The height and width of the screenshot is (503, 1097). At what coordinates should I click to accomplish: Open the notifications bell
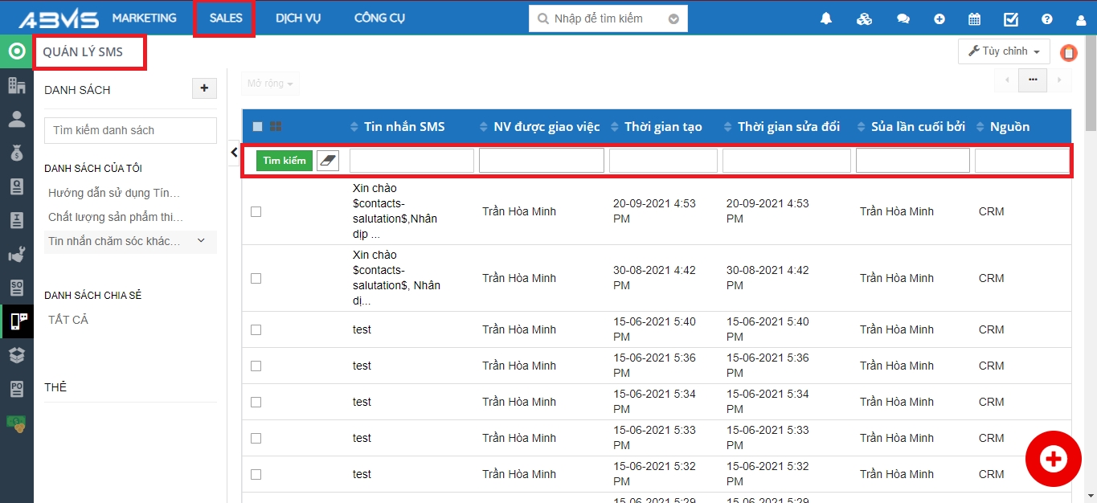[826, 19]
